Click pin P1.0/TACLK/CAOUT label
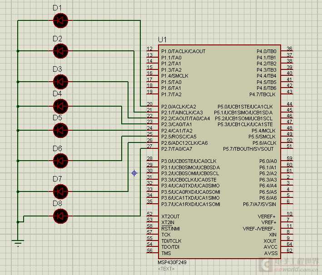This screenshot has height=275, width=322. click(x=183, y=51)
